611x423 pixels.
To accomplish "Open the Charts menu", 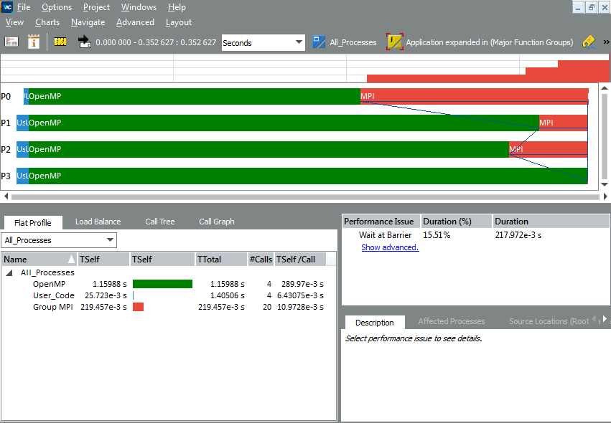I will click(x=47, y=22).
